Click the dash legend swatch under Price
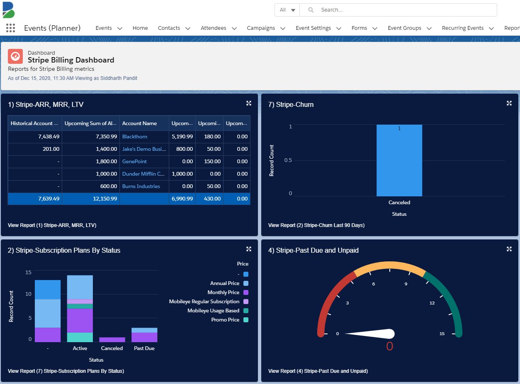Viewport: 520px width, 384px height. (x=246, y=274)
